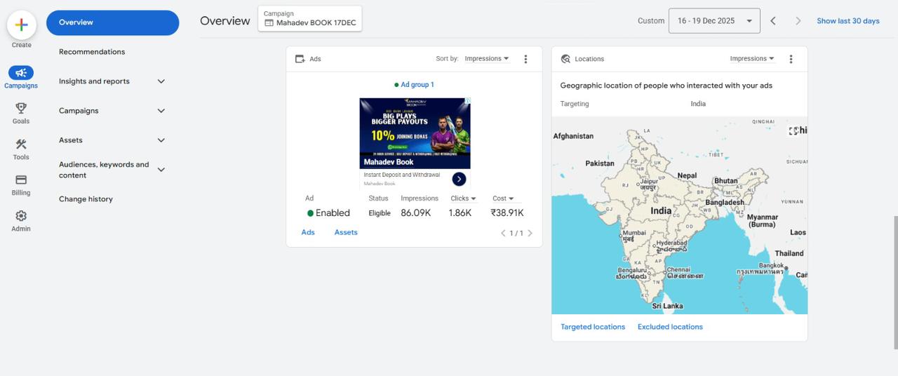Expand Insights and reports section
This screenshot has height=376, width=898.
(161, 81)
